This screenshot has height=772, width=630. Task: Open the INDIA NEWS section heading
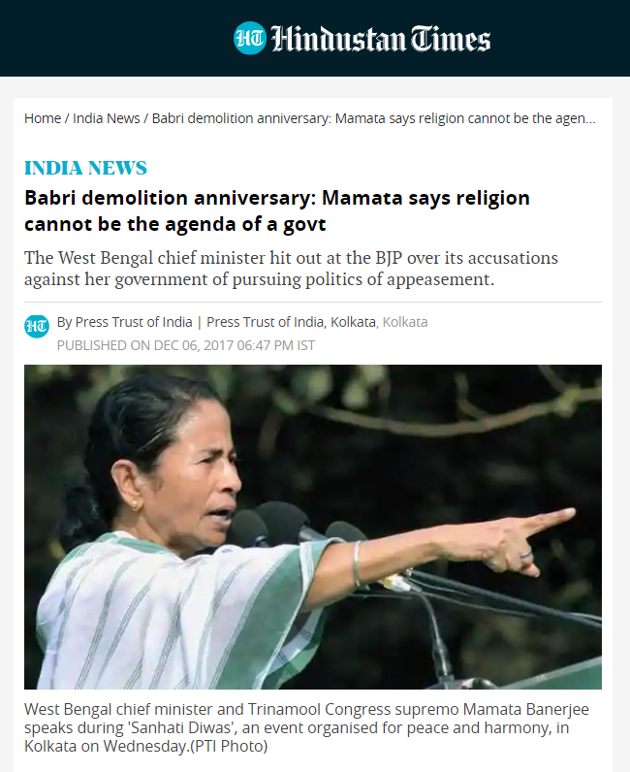click(85, 168)
